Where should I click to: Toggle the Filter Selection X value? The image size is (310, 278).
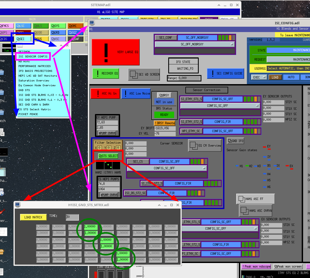tap(99, 148)
